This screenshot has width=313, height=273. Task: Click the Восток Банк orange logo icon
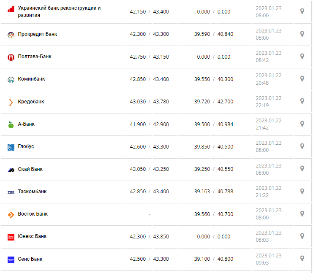pos(11,214)
